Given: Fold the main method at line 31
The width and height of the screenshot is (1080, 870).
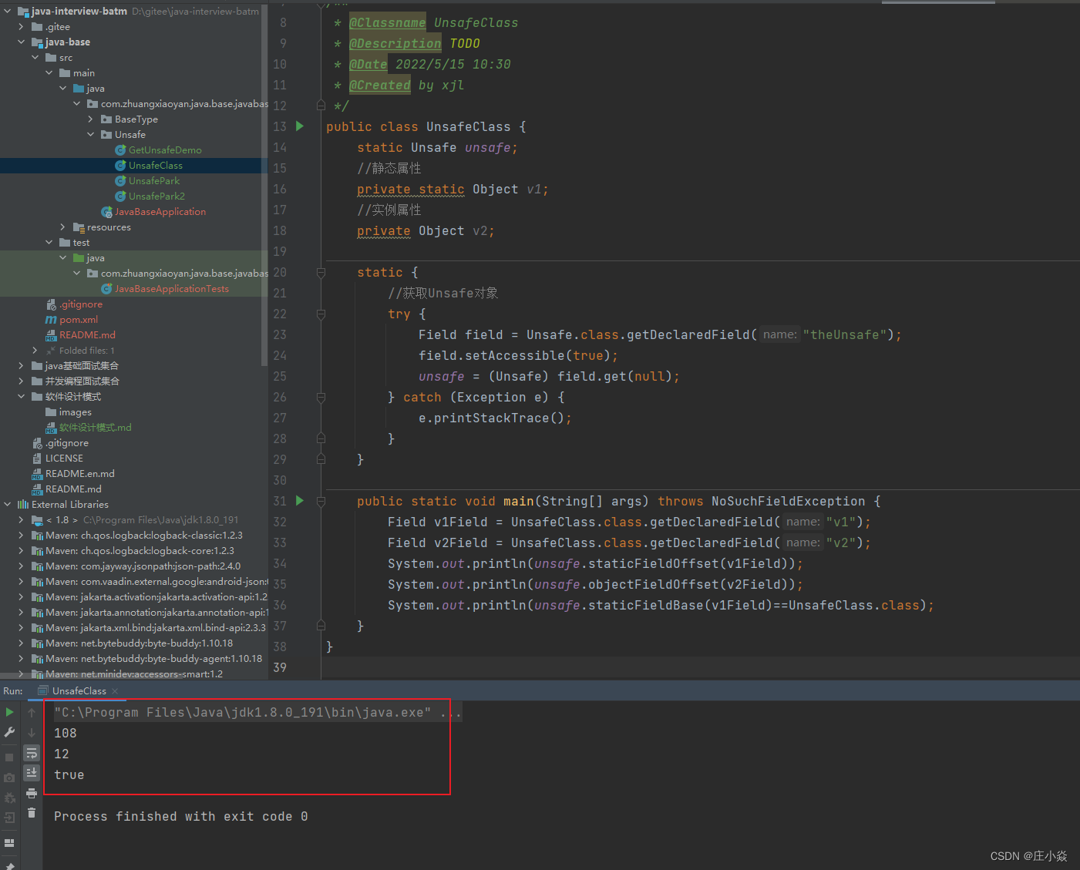Looking at the screenshot, I should (x=321, y=501).
